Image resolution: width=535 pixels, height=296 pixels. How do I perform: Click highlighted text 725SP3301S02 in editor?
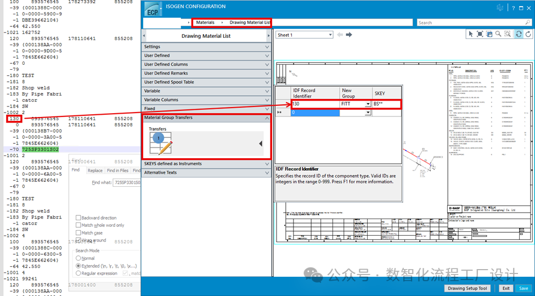(x=40, y=149)
